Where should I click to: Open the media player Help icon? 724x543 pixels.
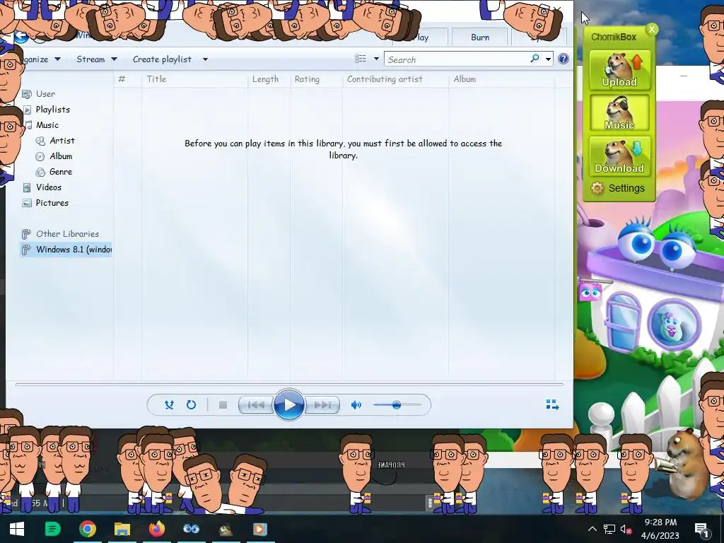tap(563, 59)
